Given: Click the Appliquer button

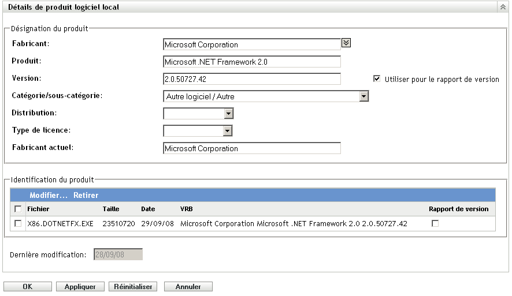Looking at the screenshot, I should coord(80,286).
